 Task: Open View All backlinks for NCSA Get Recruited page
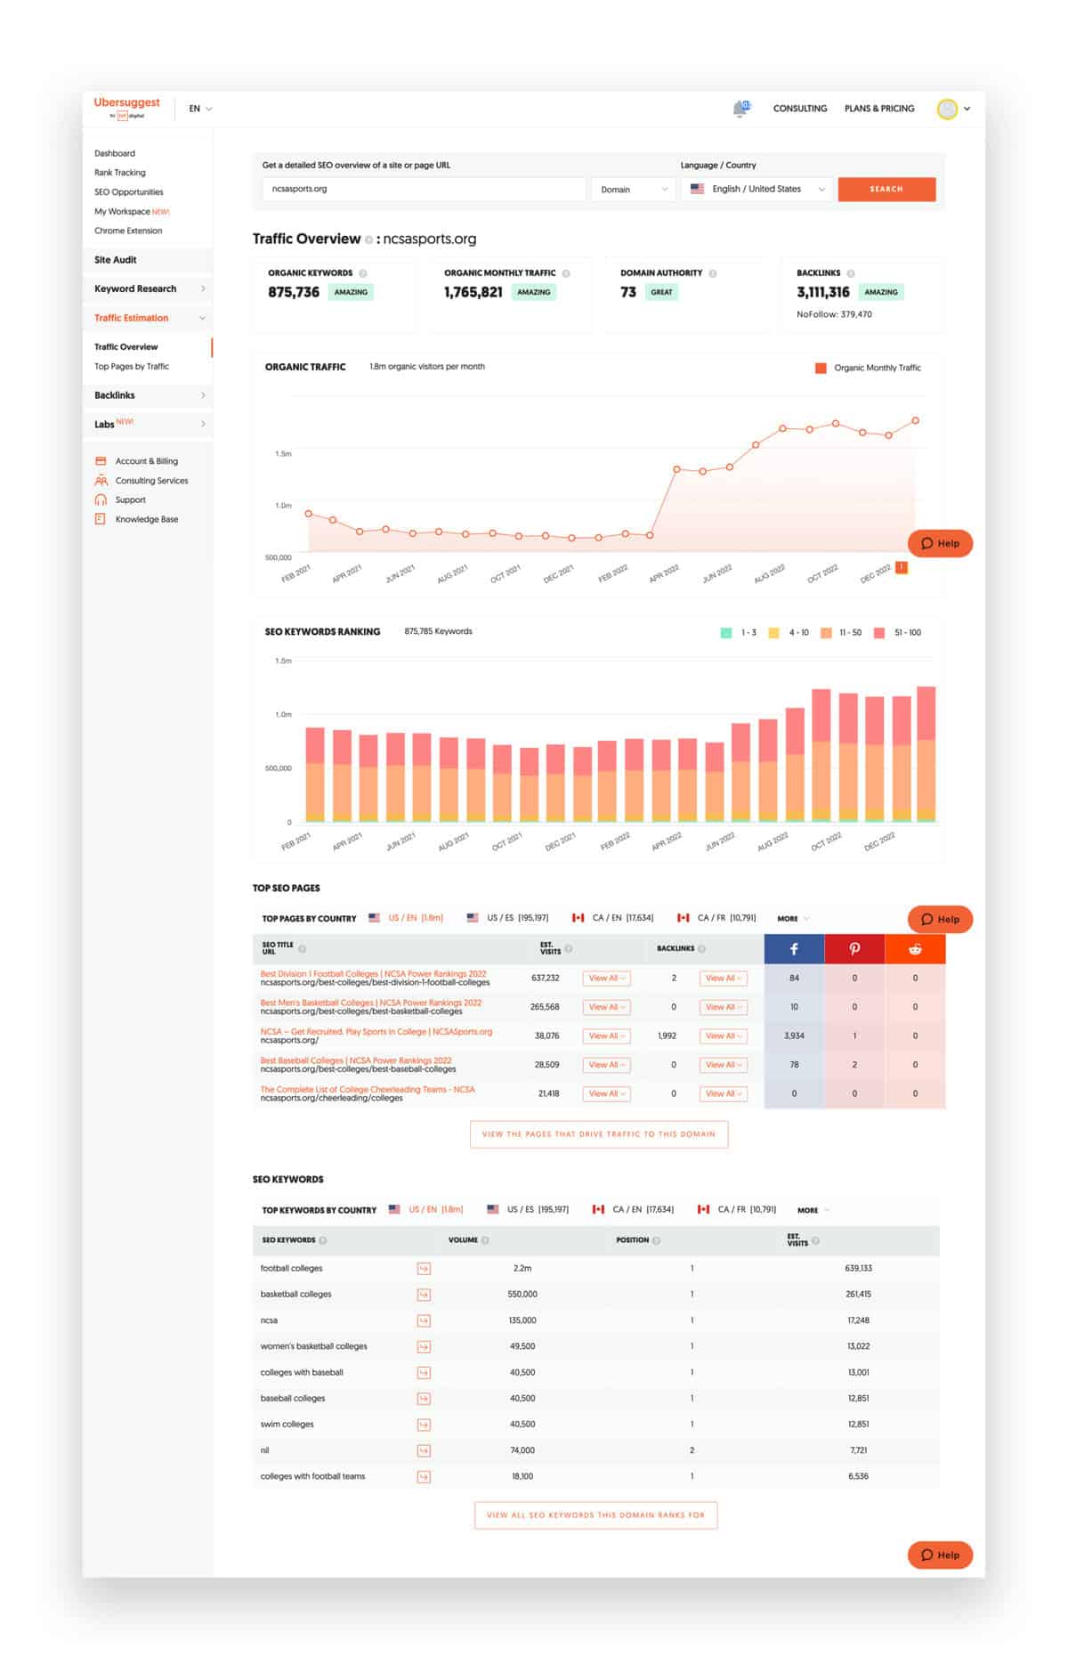(723, 1036)
